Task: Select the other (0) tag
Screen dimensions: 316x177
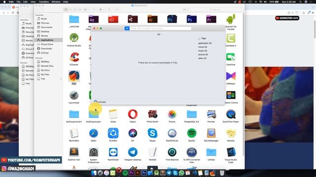Action: pos(202,59)
